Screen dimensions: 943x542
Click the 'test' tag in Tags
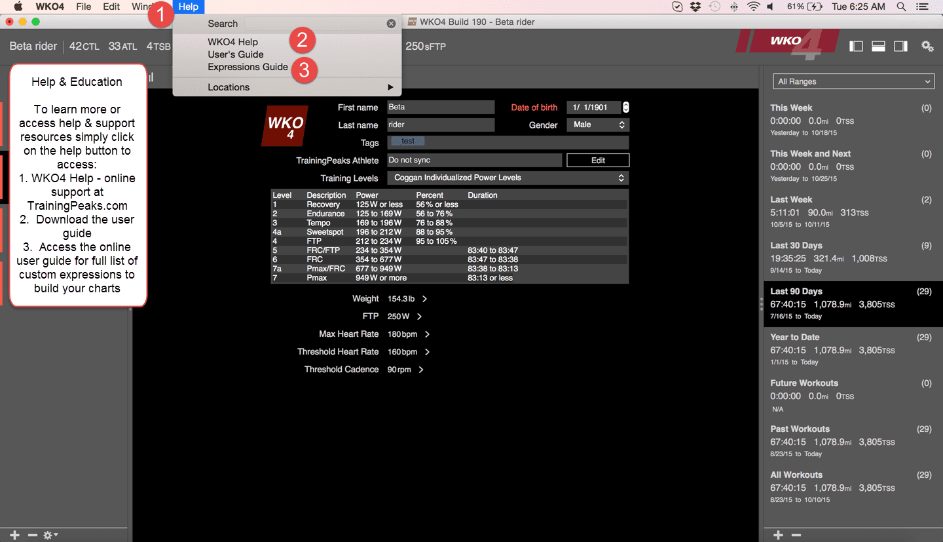[408, 142]
